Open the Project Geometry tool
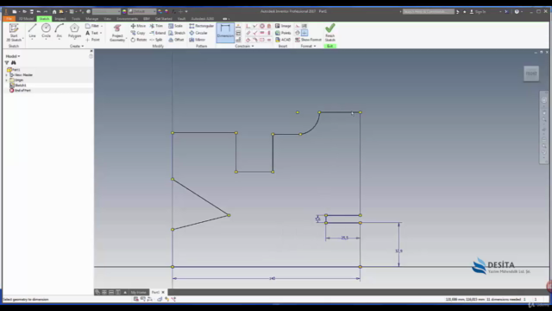 117,33
